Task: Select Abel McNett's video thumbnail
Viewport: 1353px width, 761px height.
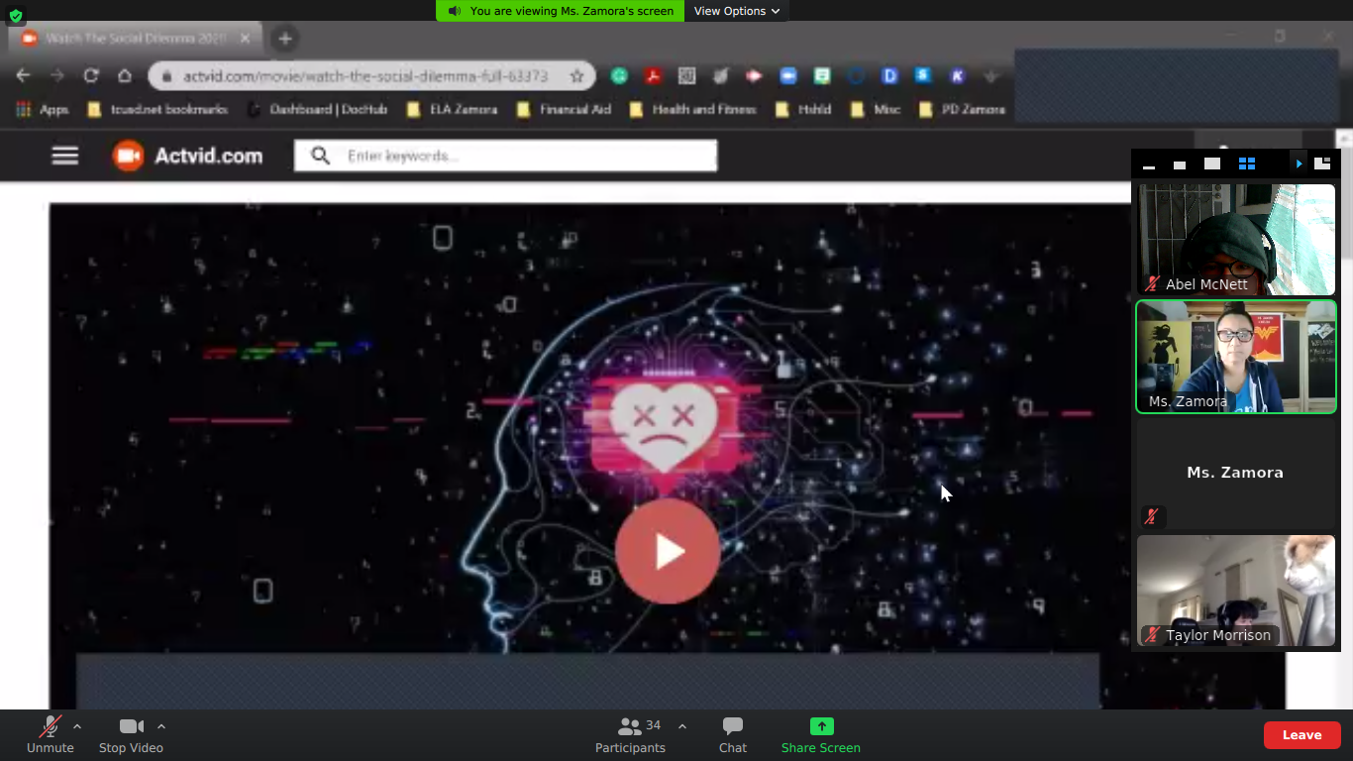Action: (1236, 240)
